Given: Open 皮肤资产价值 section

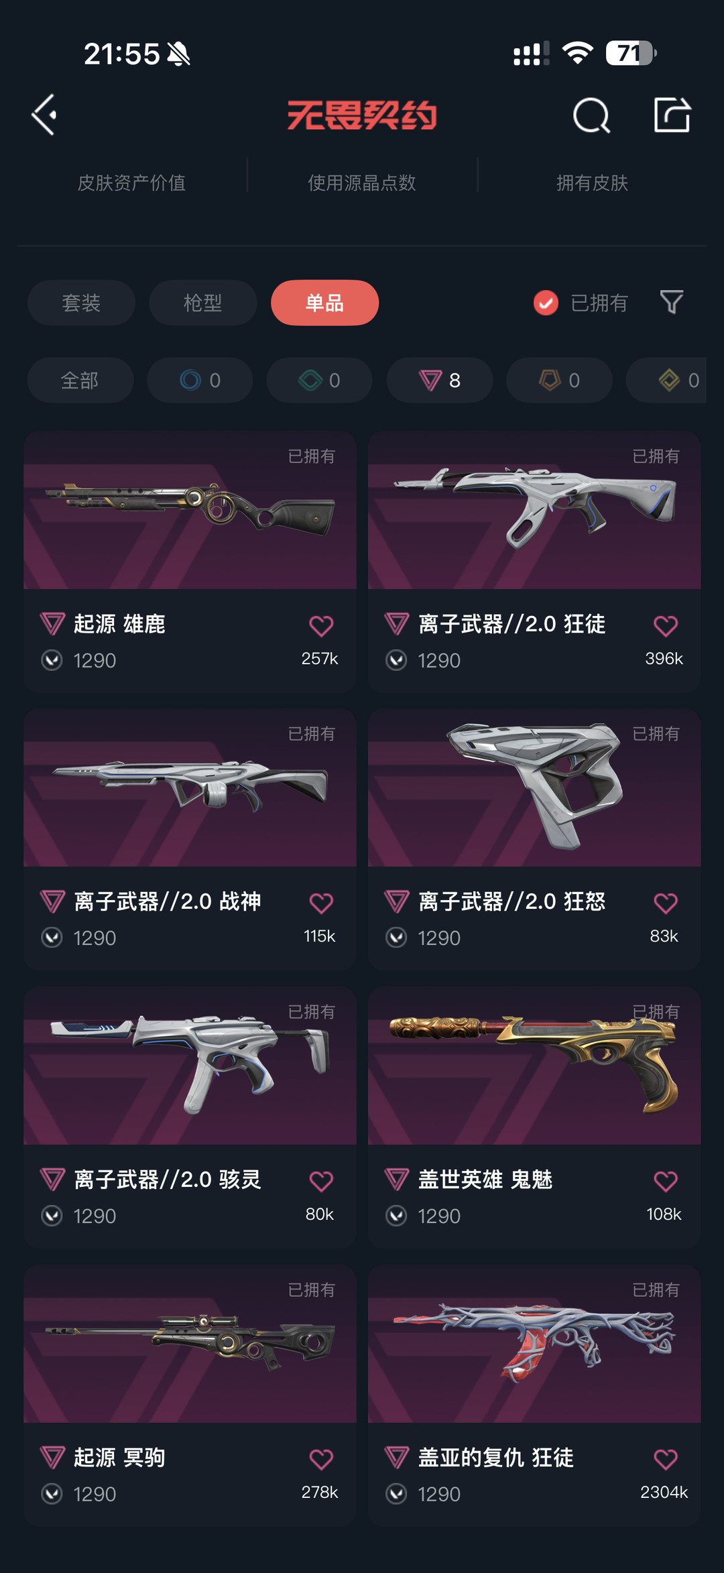Looking at the screenshot, I should 131,183.
